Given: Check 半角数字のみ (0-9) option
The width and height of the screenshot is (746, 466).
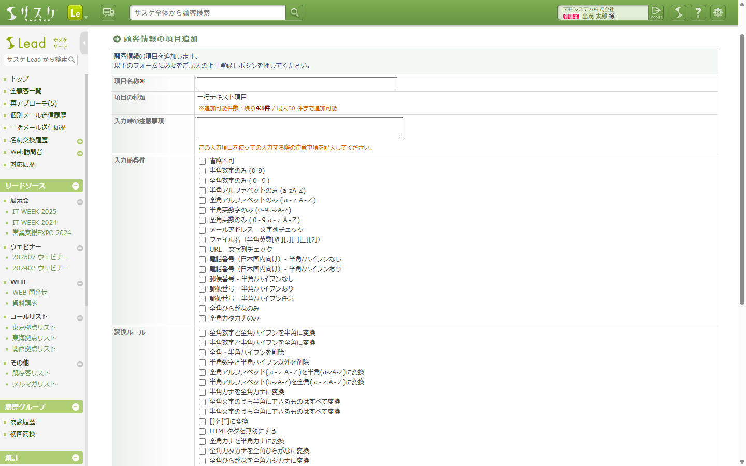Looking at the screenshot, I should (202, 171).
